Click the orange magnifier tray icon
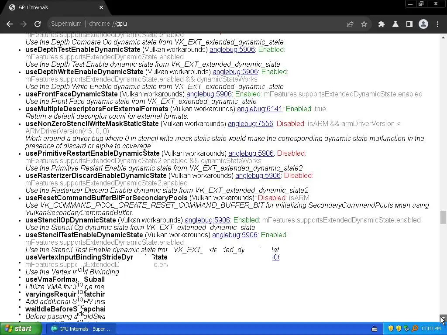This screenshot has height=335, width=447. (x=415, y=329)
